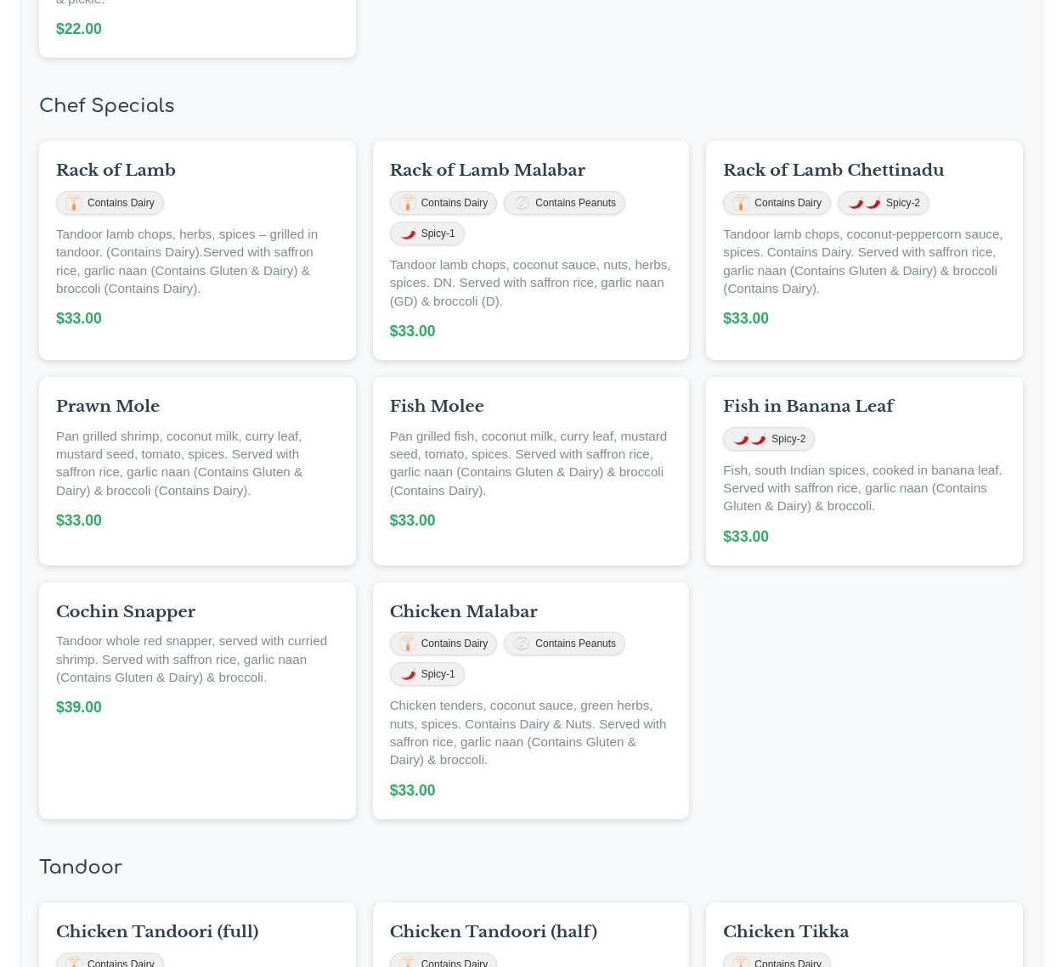Click the double chili icon on Fish in Banana Leaf

pos(749,439)
